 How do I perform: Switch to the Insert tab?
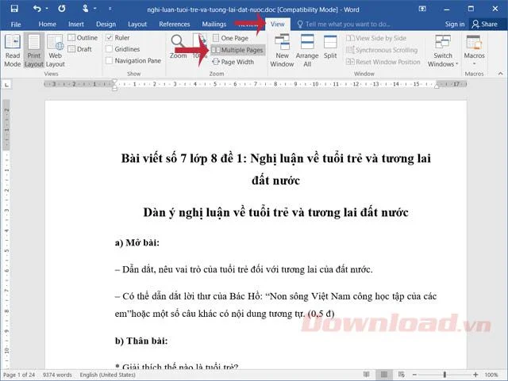(x=76, y=25)
